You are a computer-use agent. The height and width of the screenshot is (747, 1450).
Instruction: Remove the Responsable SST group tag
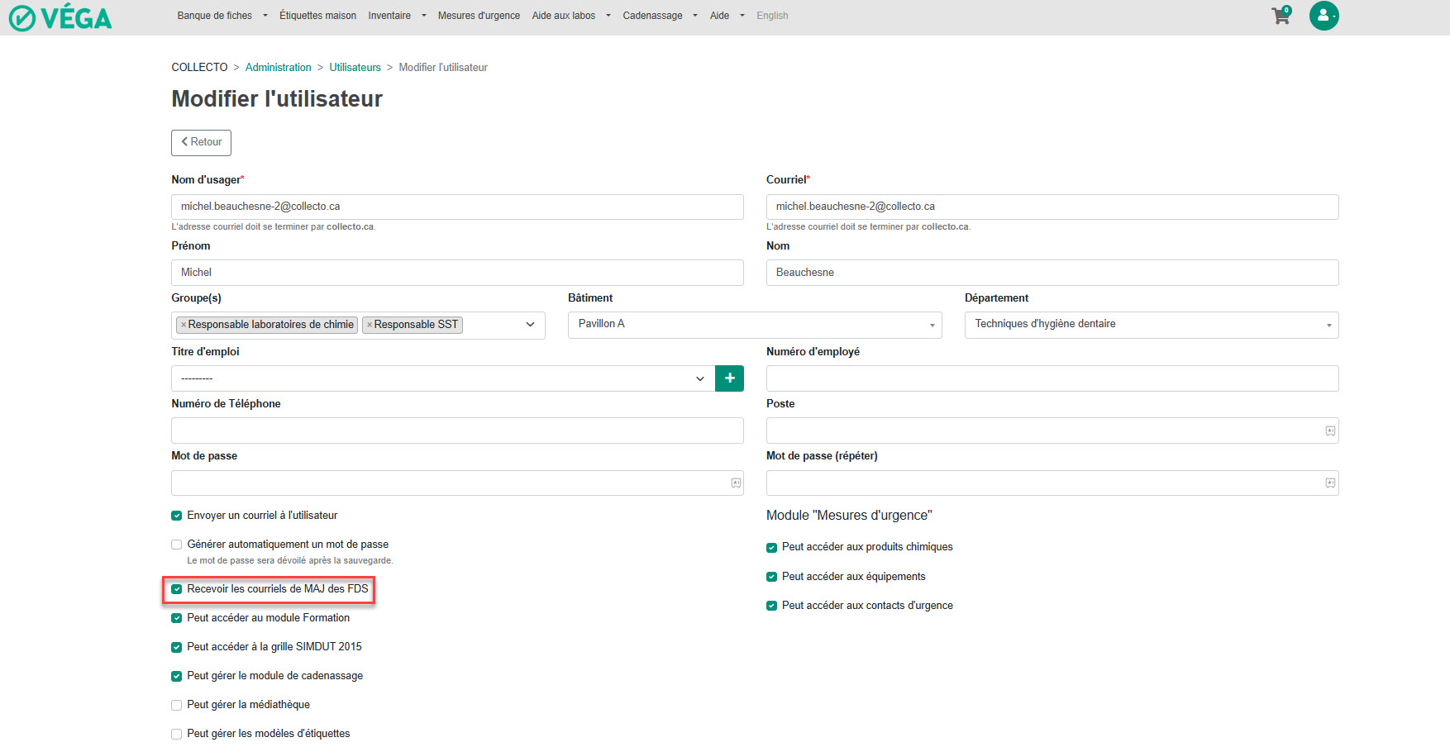coord(370,326)
